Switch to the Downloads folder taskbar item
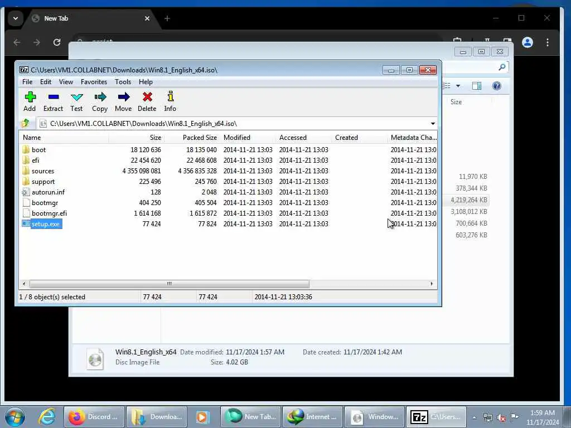The image size is (571, 428). point(157,417)
